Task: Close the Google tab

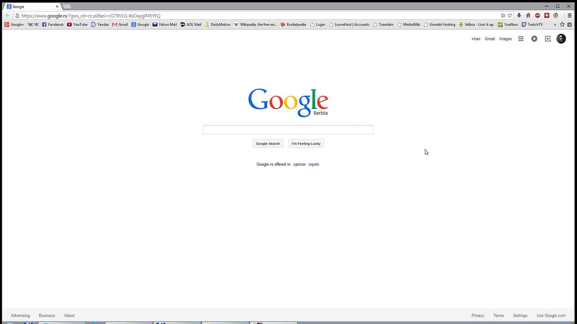Action: tap(57, 7)
